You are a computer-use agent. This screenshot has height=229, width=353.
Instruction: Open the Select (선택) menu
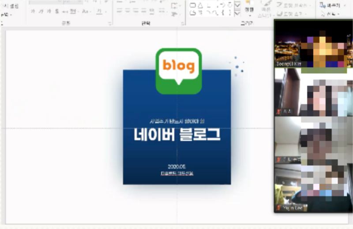click(x=330, y=14)
